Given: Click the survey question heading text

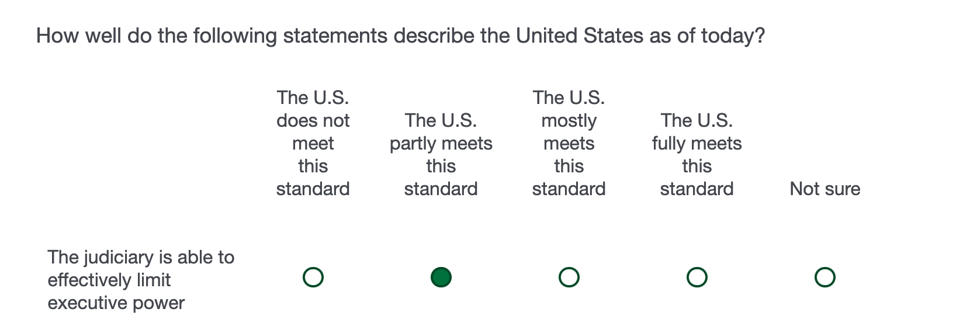Looking at the screenshot, I should click(x=400, y=36).
